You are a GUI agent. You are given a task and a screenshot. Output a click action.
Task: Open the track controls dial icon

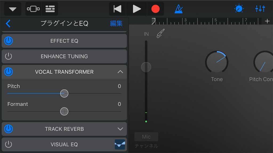tap(239, 9)
